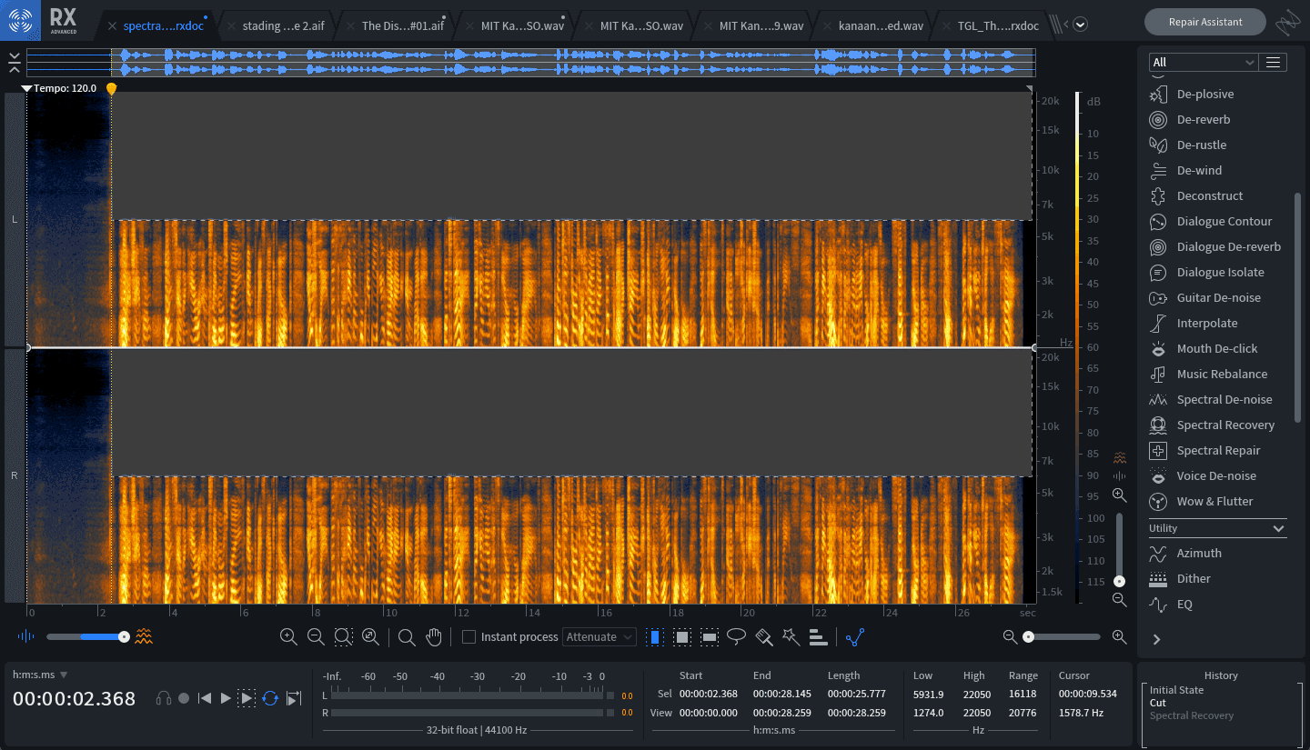Open the Guitar De-noise module
The height and width of the screenshot is (750, 1310).
point(1218,297)
